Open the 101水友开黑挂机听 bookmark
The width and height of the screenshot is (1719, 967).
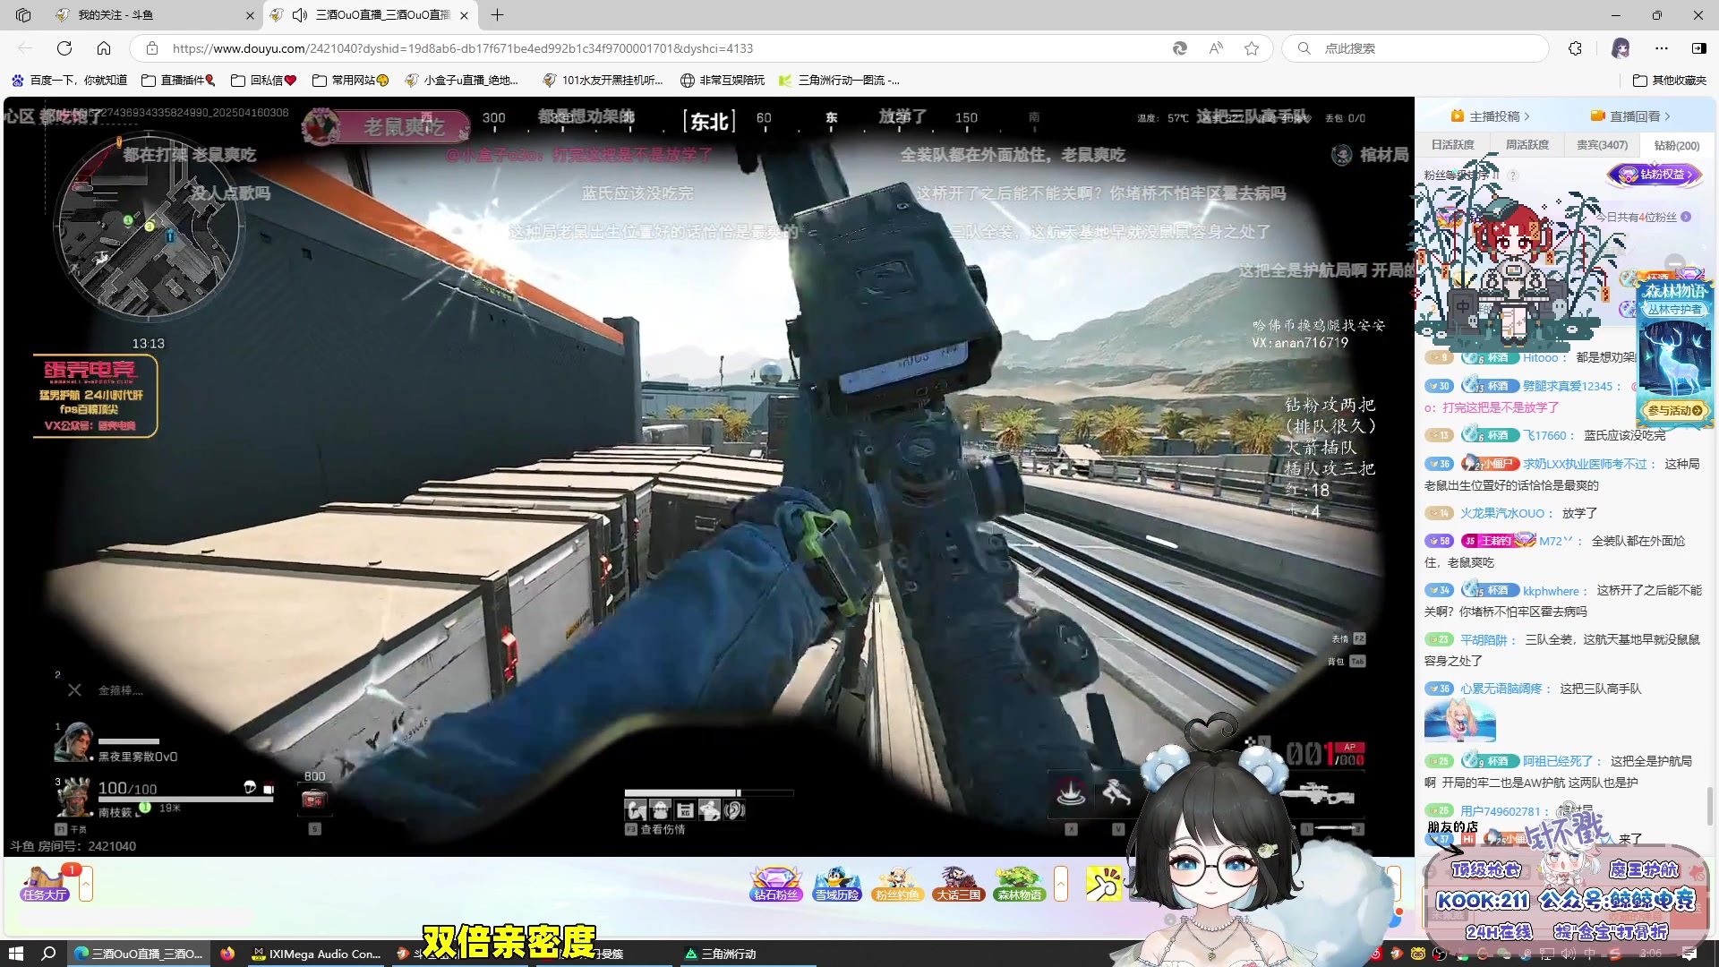[603, 81]
